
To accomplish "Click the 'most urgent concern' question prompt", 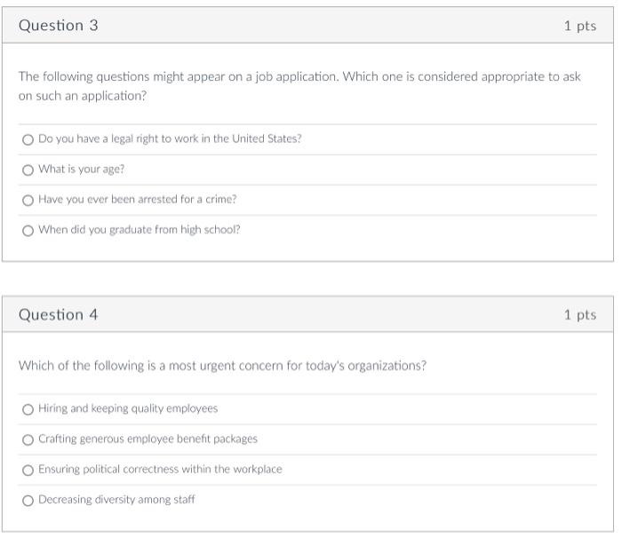I will click(x=222, y=366).
